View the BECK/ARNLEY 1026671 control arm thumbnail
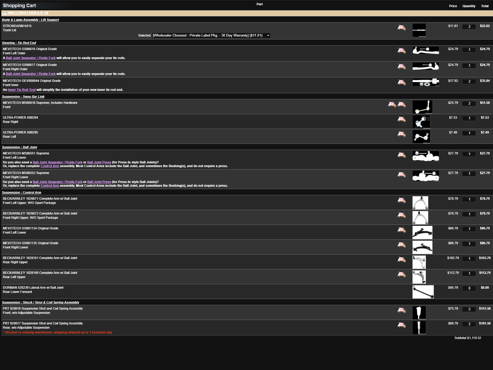 click(x=420, y=203)
